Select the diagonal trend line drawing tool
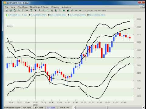 pos(19,10)
